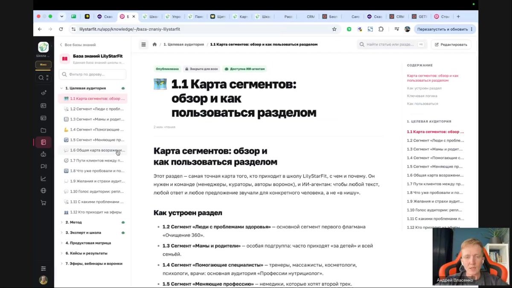Open new browser tab with plus

458,17
